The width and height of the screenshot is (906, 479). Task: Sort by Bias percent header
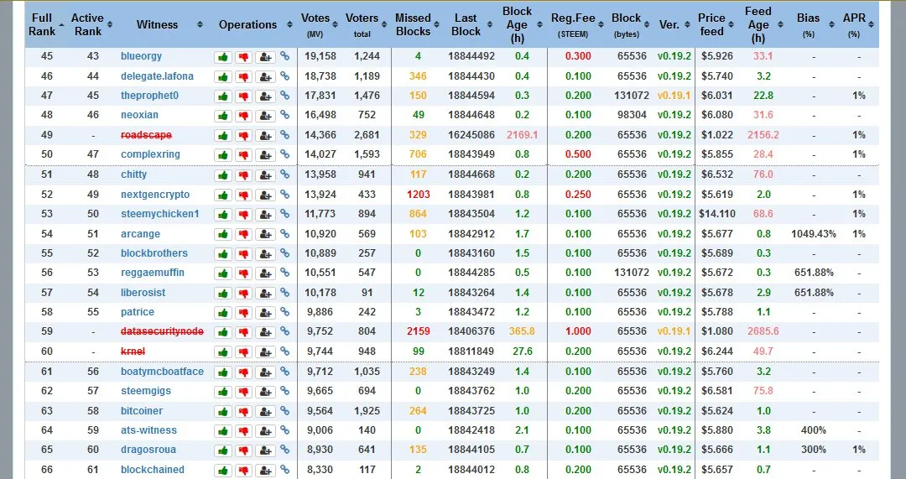813,25
